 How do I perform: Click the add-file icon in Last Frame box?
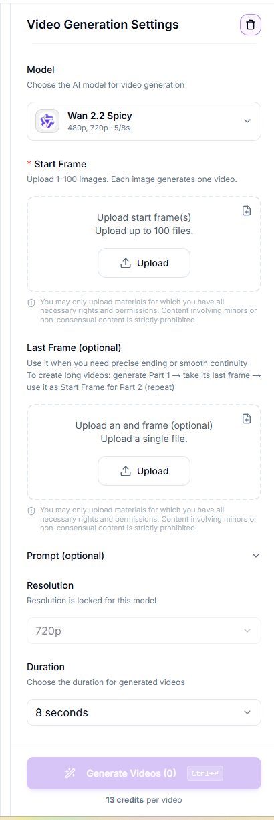pos(247,419)
